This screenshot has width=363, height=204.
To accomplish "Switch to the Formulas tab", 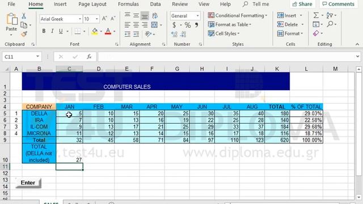I will coord(128,4).
